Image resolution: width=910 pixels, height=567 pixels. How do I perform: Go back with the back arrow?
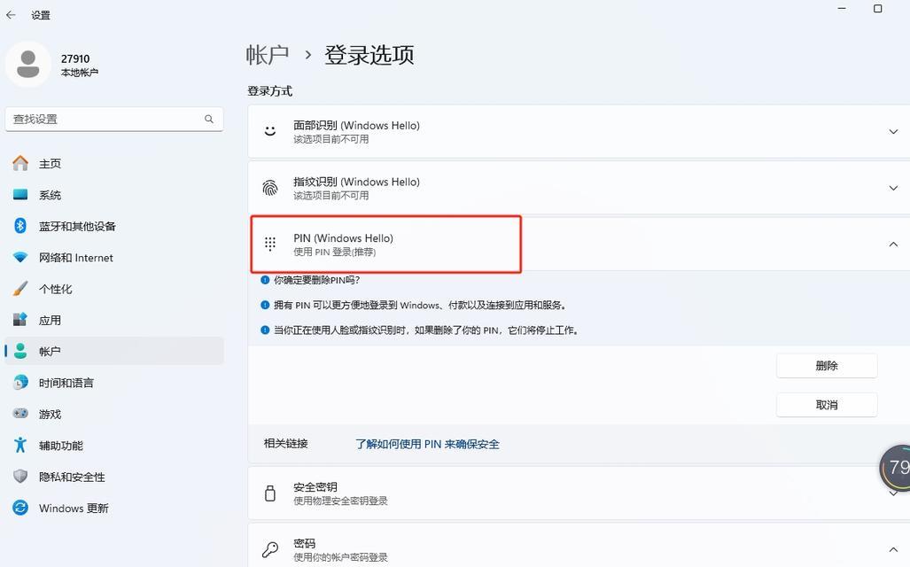tap(11, 15)
